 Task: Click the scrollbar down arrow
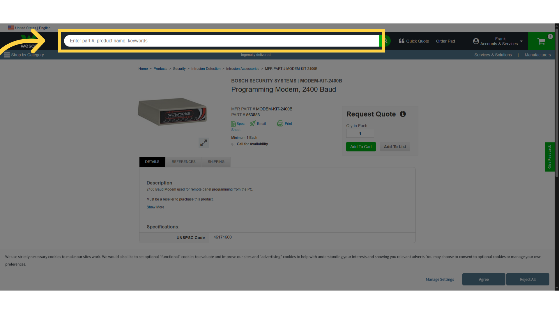(x=557, y=288)
